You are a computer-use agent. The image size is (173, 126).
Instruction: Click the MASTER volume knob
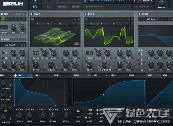[x=161, y=3]
